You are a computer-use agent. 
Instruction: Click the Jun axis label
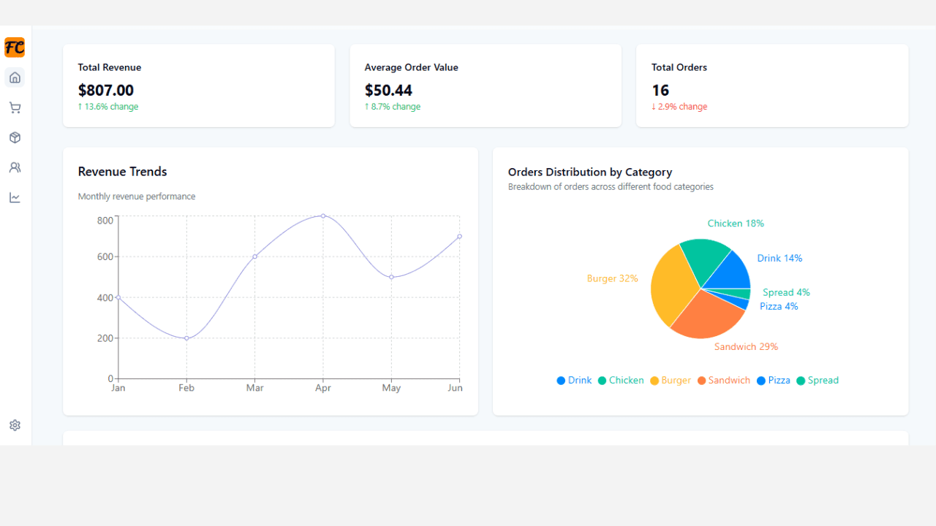point(455,388)
